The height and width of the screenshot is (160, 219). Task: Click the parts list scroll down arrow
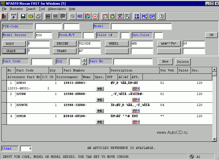tap(214, 139)
